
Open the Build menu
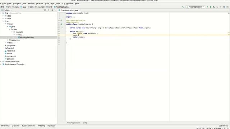47,4
